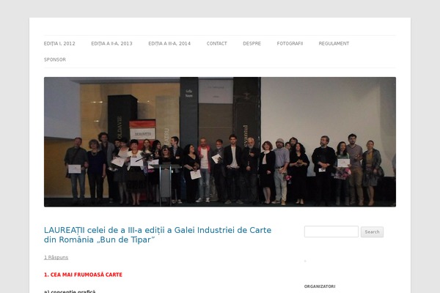The width and height of the screenshot is (440, 293).
Task: Click the small dot widget below search
Action: pyautogui.click(x=305, y=261)
